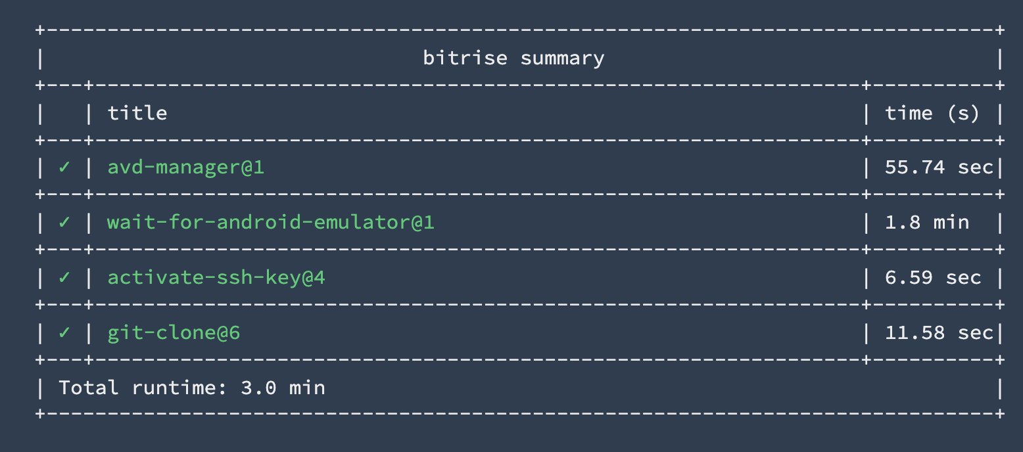Image resolution: width=1023 pixels, height=452 pixels.
Task: Click the "time (s)" column header
Action: [932, 113]
